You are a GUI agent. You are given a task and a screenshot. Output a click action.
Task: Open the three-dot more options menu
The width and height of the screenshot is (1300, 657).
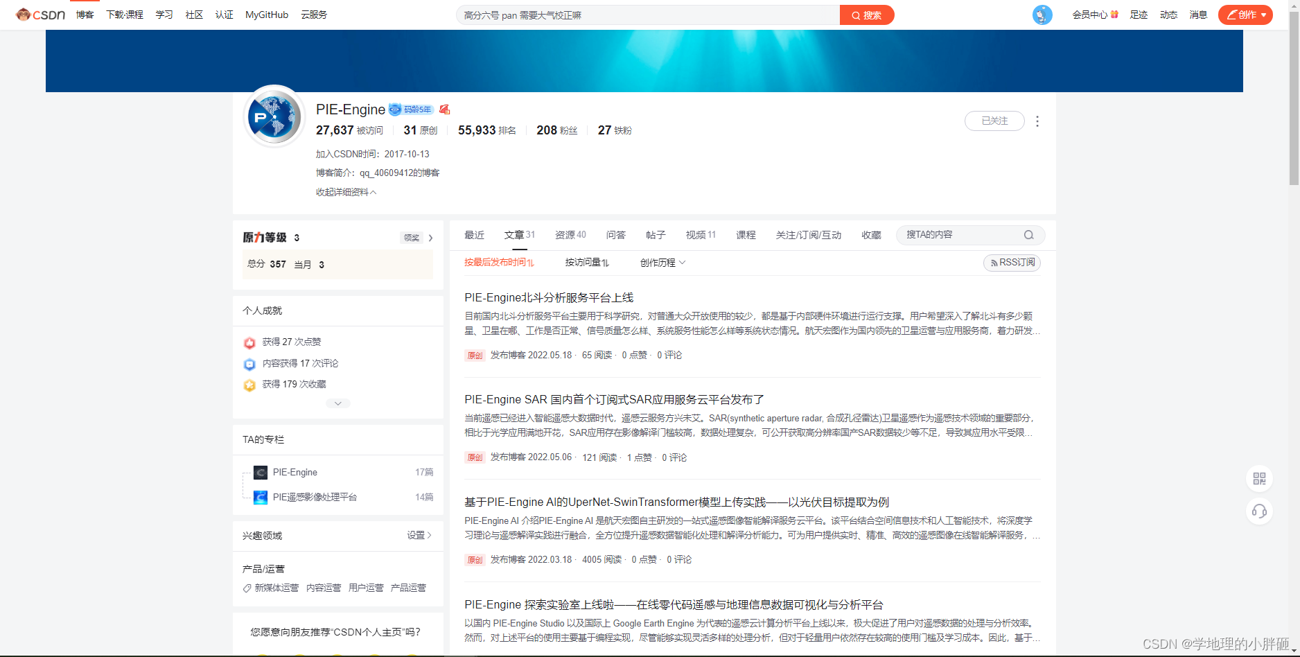coord(1037,121)
